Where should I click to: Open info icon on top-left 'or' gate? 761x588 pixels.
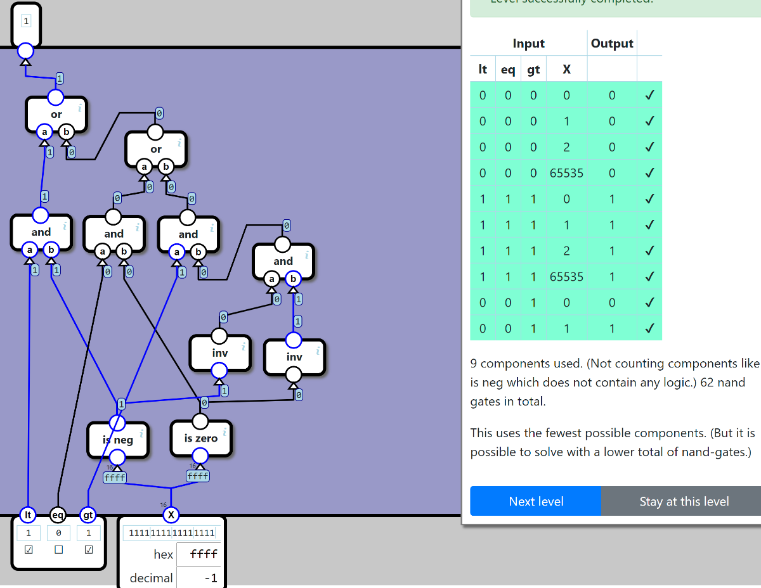pos(80,108)
